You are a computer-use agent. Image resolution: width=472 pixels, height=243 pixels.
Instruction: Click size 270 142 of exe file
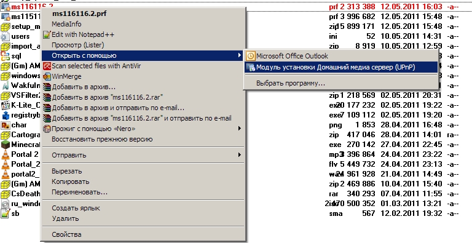[361, 145]
